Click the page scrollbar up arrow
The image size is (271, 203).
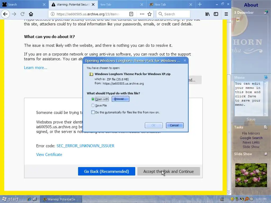[229, 22]
